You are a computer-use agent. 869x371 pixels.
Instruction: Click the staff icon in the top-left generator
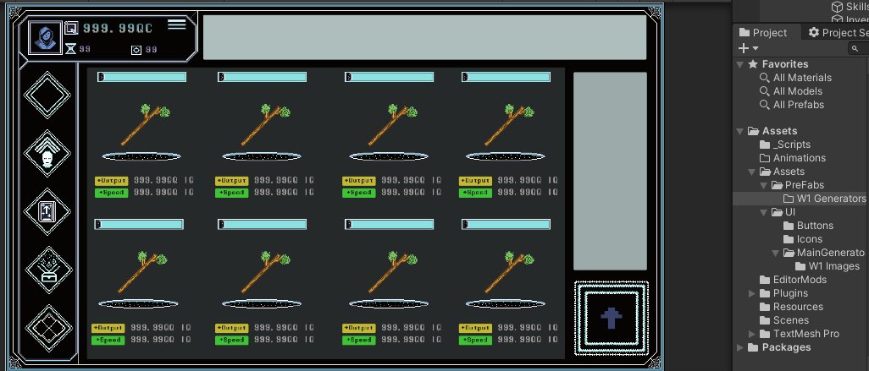pyautogui.click(x=145, y=124)
